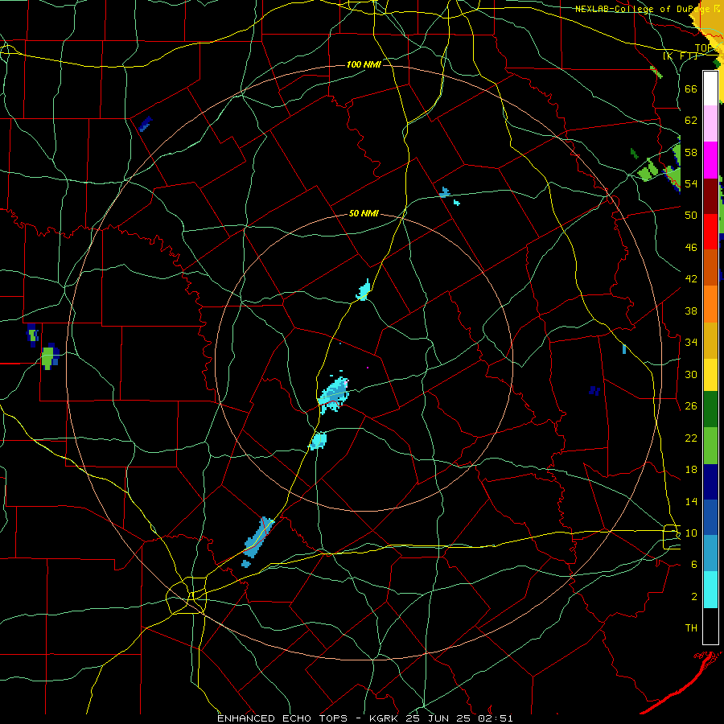Click the legend value "18"
Image resolution: width=724 pixels, height=724 pixels.
(x=691, y=470)
